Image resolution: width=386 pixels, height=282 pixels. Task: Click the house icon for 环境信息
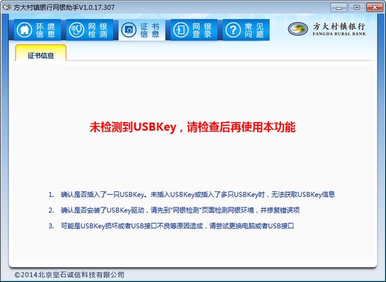click(24, 30)
